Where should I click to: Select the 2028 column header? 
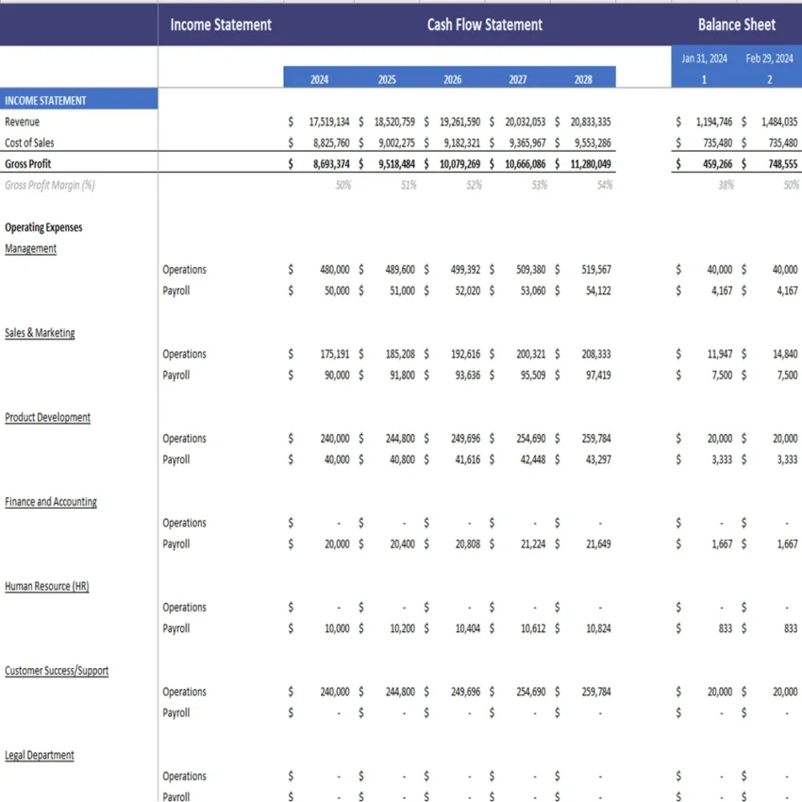click(x=584, y=78)
